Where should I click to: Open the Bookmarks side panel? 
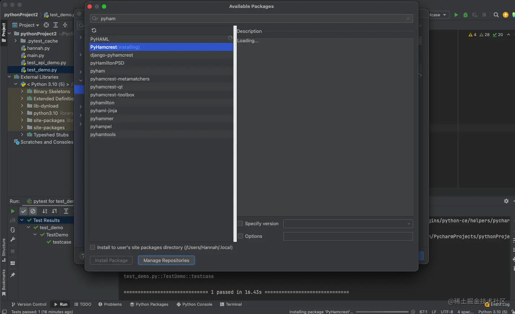[x=4, y=283]
